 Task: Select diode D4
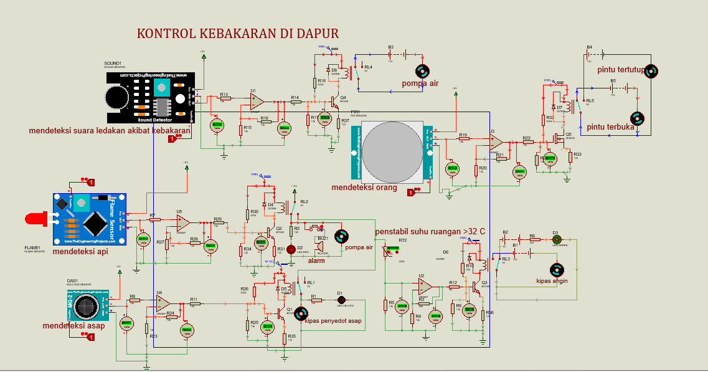265,205
